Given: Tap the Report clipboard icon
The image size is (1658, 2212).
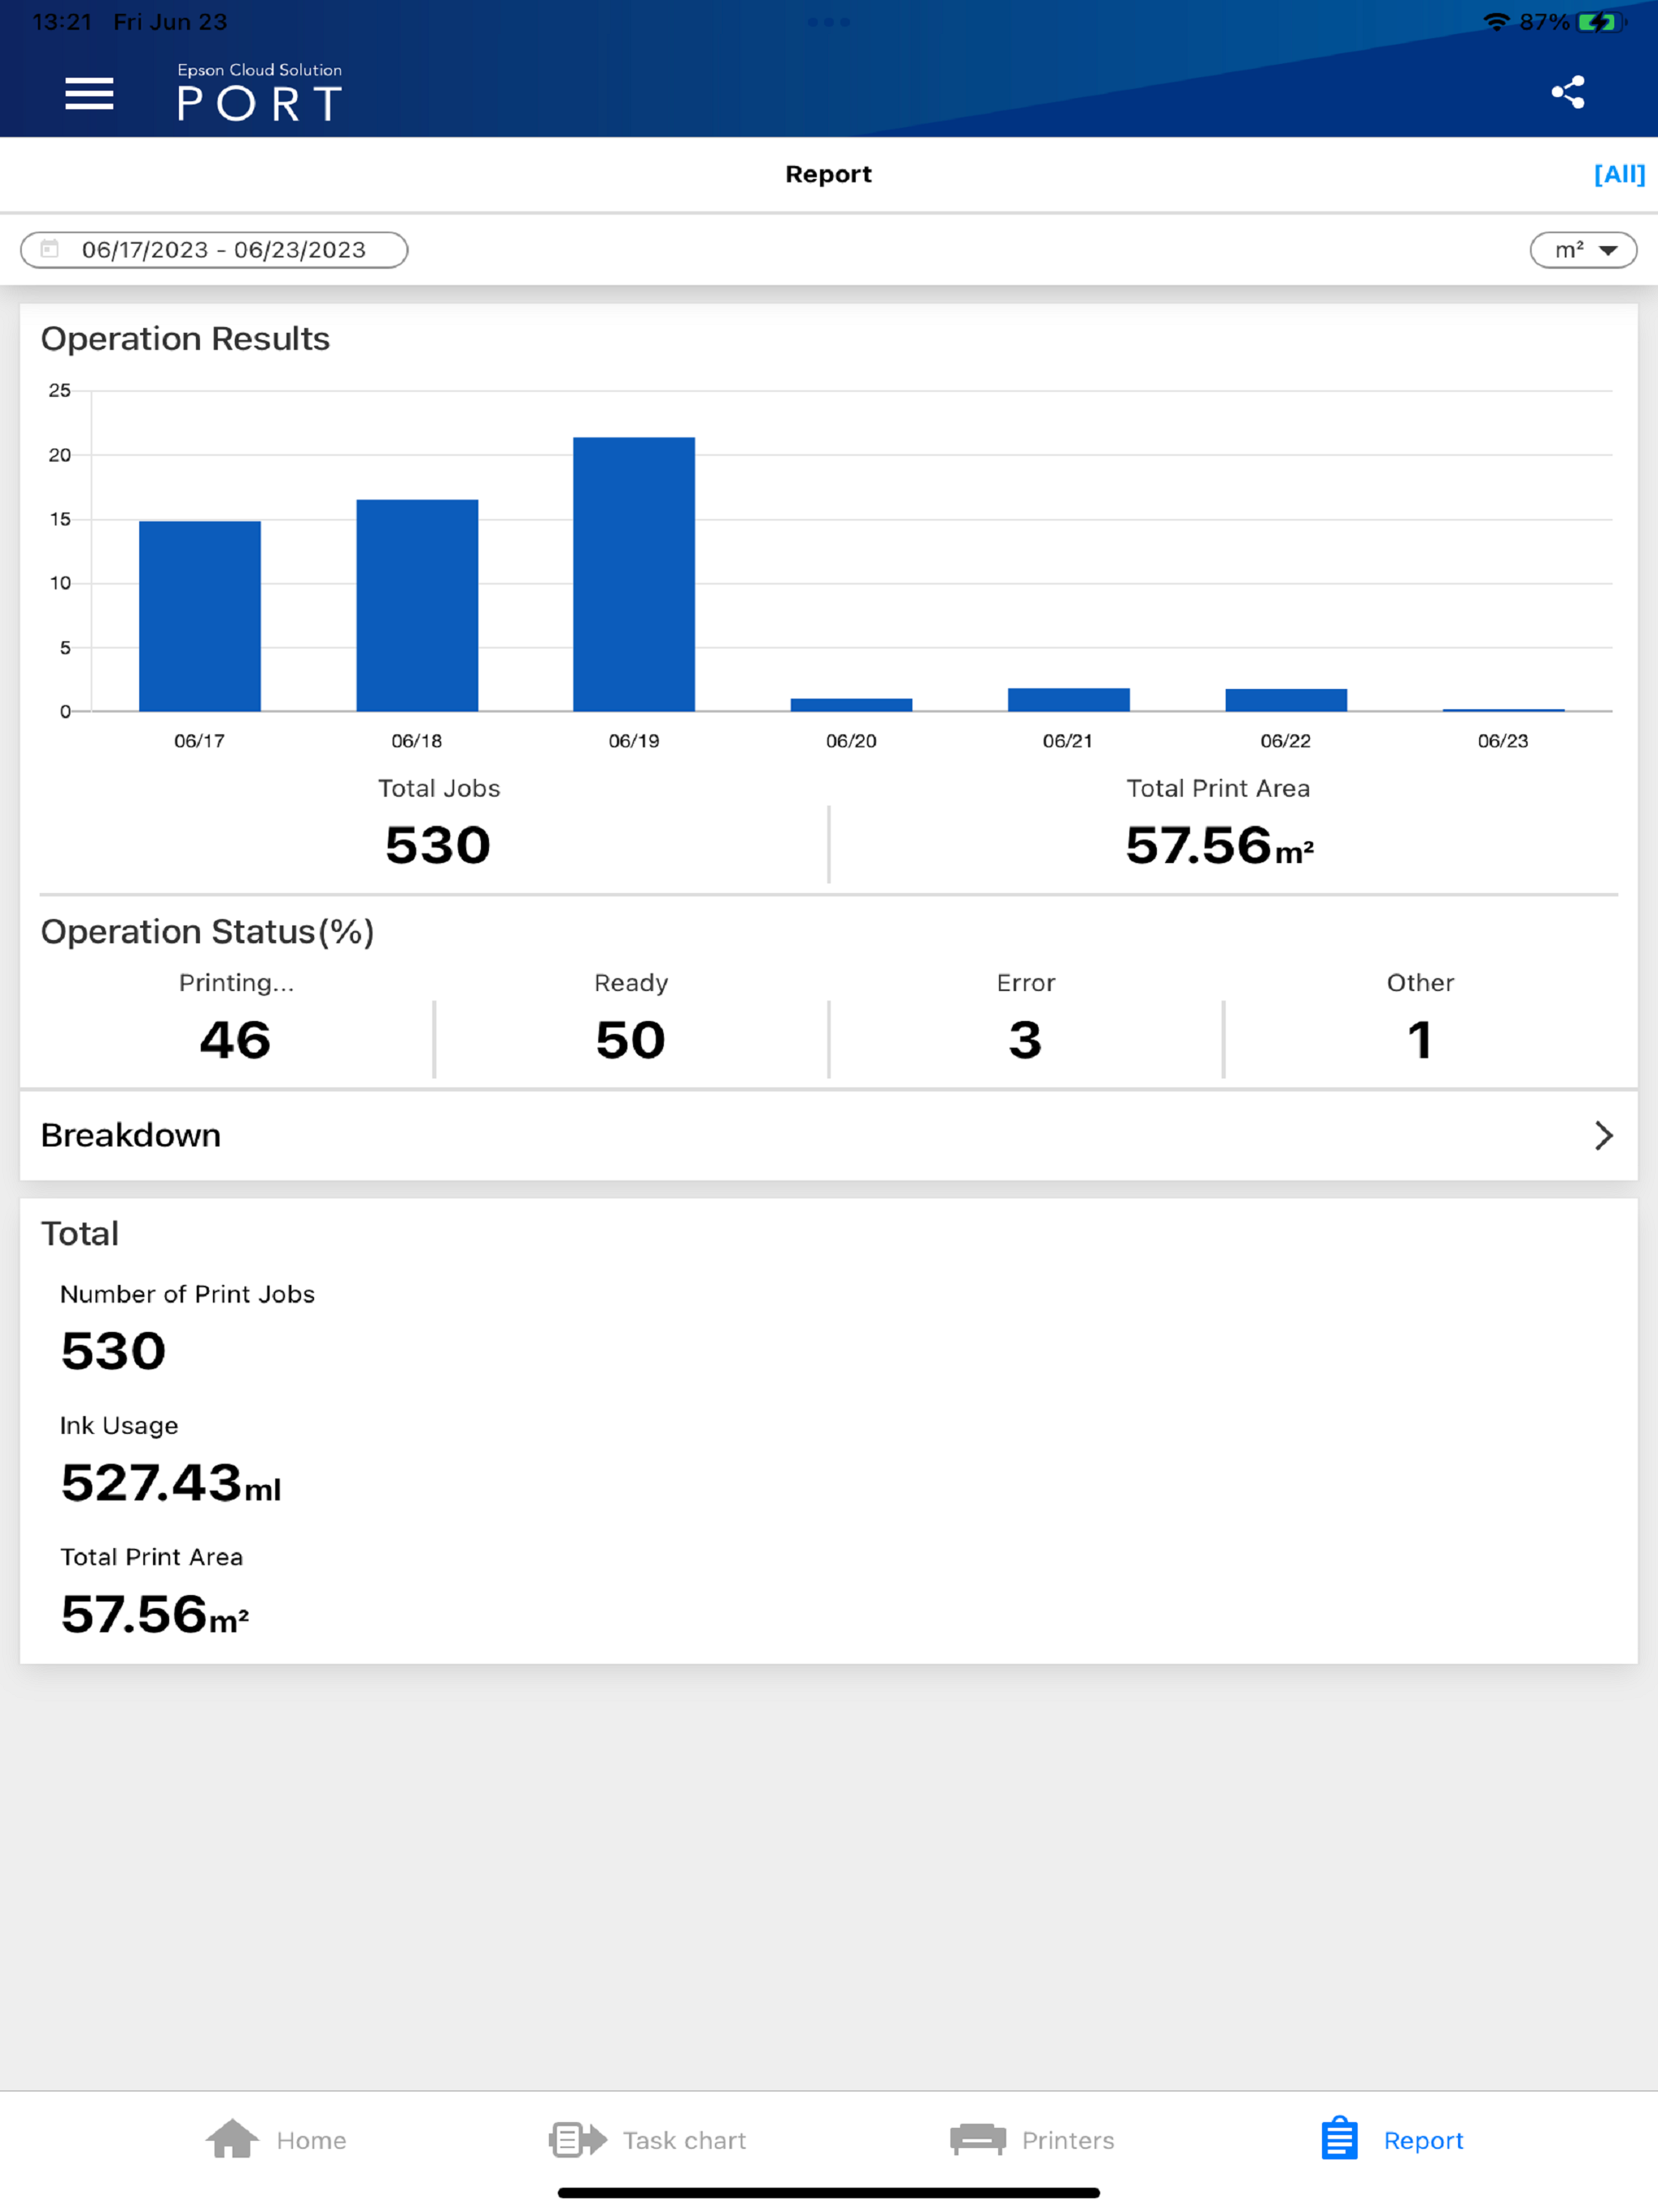Looking at the screenshot, I should 1339,2140.
